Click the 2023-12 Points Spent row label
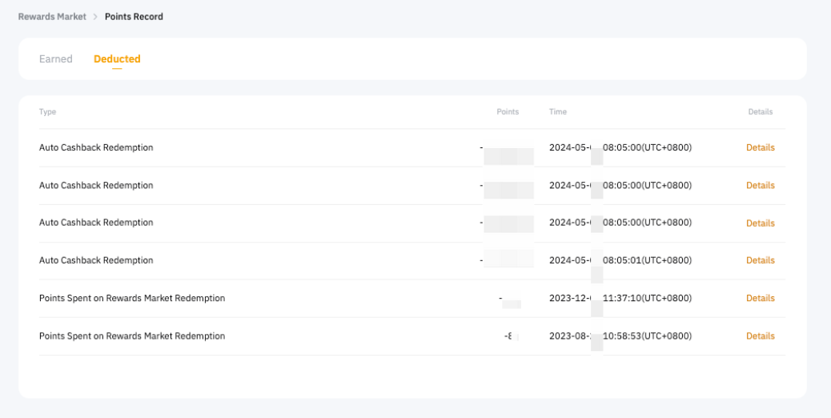The width and height of the screenshot is (831, 418). [132, 299]
